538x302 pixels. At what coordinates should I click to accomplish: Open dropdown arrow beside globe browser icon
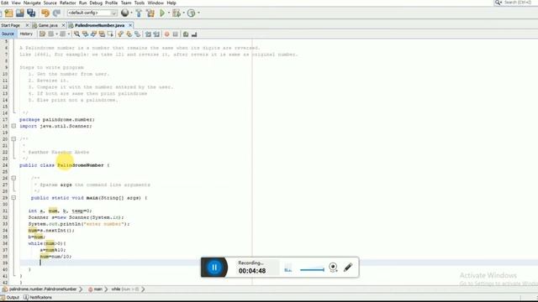click(132, 13)
